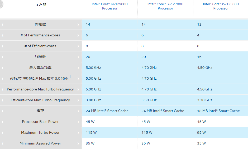This screenshot has height=149, width=248.
Task: Click right chevron on the 缓存 row
Action: point(78,111)
